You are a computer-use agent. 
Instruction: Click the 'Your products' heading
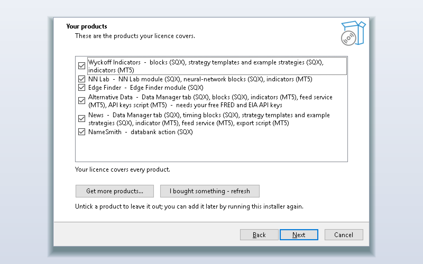pyautogui.click(x=87, y=26)
